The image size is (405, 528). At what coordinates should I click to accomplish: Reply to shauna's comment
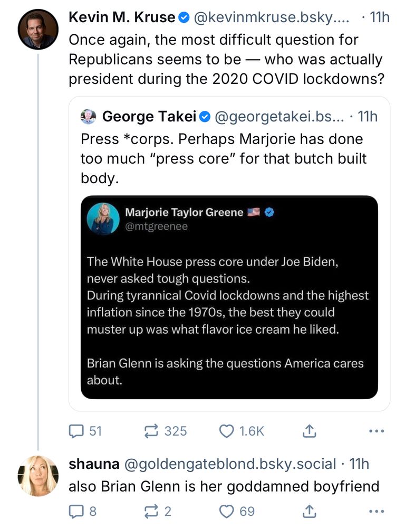tap(78, 511)
